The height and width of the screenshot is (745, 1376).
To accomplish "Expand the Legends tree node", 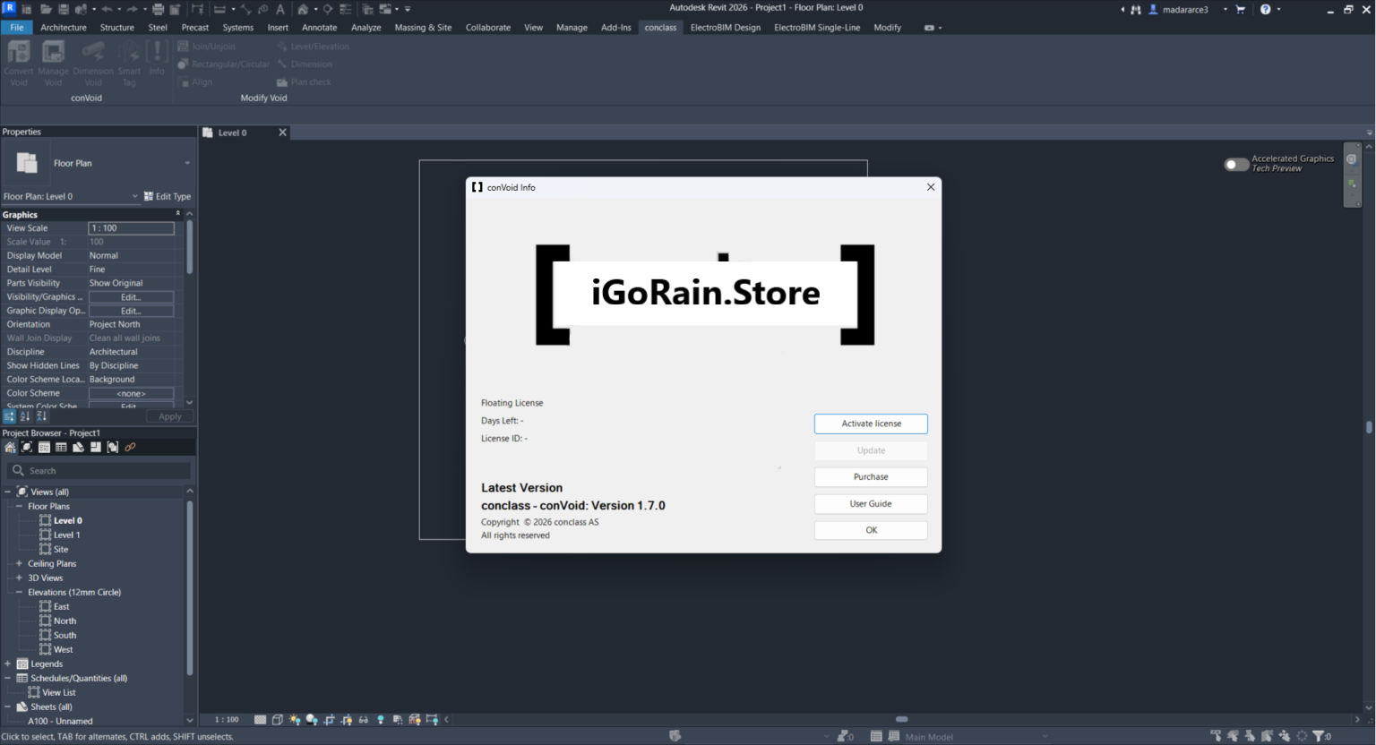I will pyautogui.click(x=8, y=664).
